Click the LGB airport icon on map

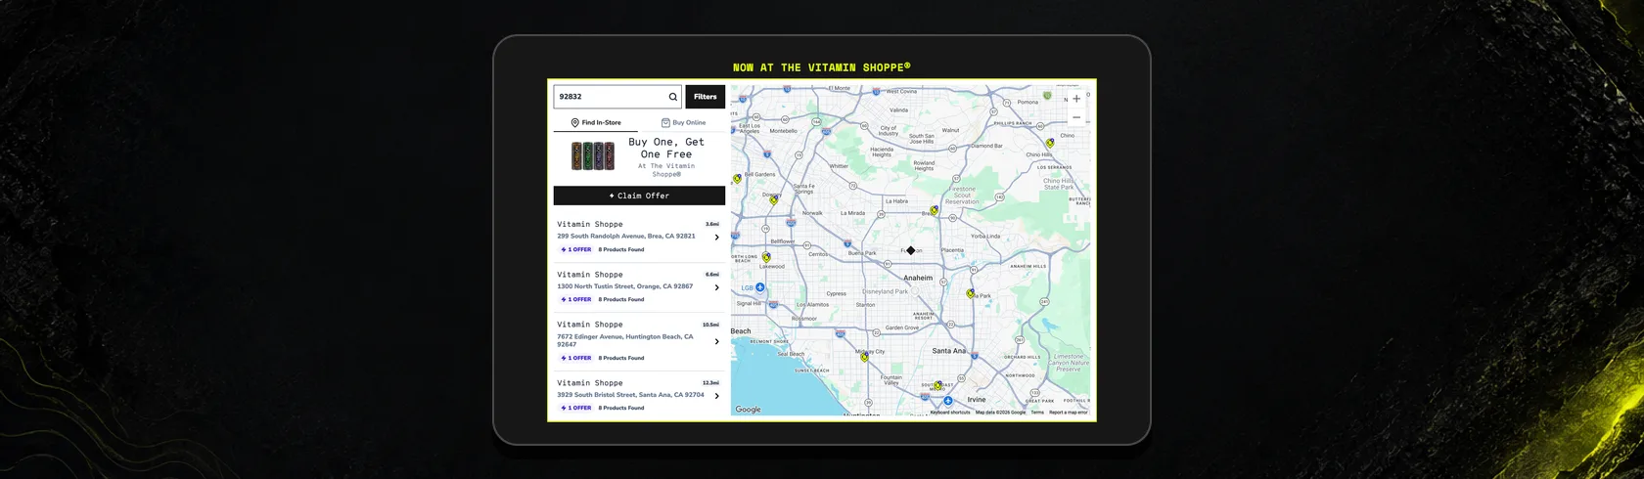point(759,287)
